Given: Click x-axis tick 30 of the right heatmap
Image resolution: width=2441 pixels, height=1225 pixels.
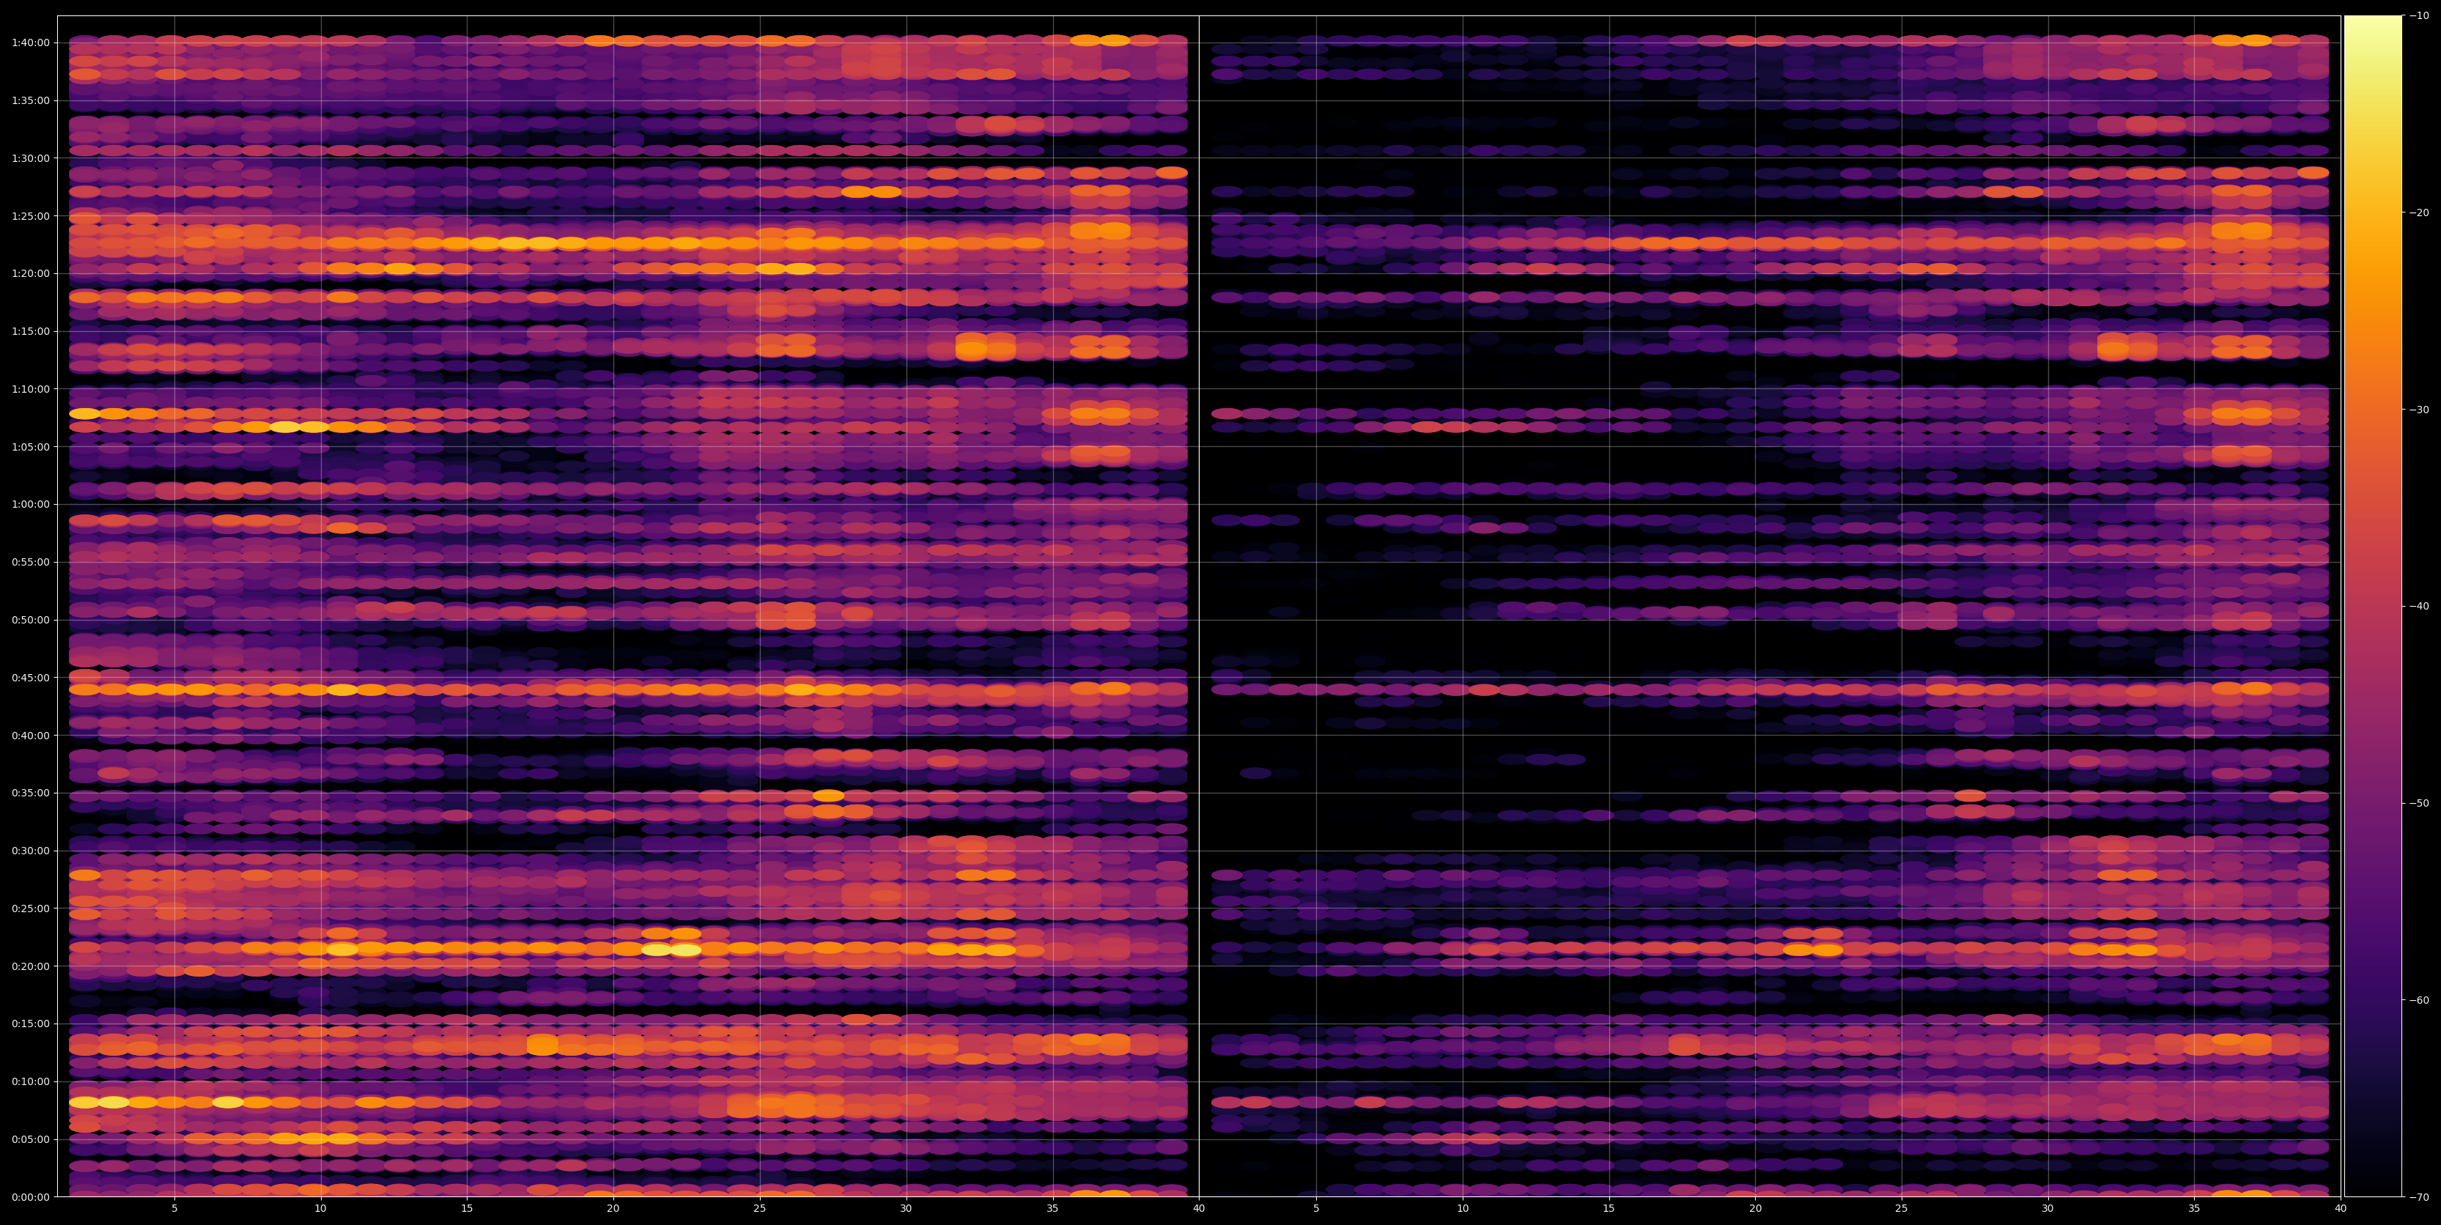Looking at the screenshot, I should [2047, 1209].
